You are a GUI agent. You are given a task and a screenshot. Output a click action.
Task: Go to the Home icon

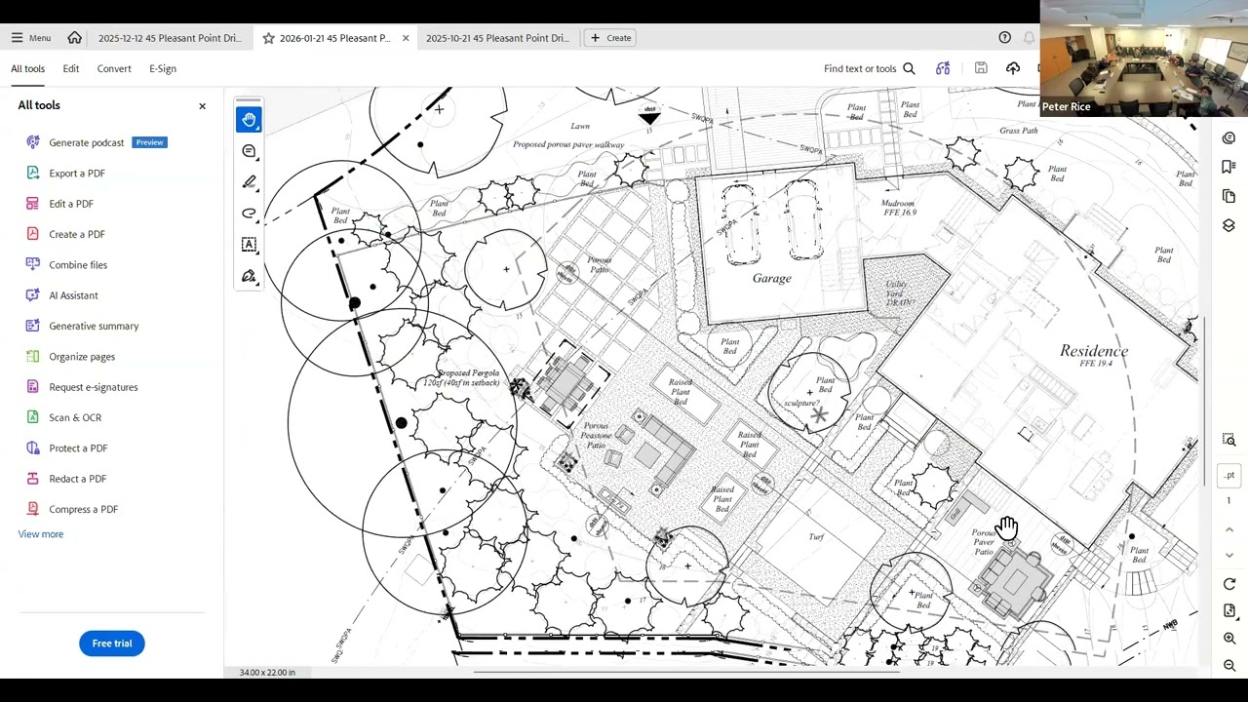tap(74, 38)
